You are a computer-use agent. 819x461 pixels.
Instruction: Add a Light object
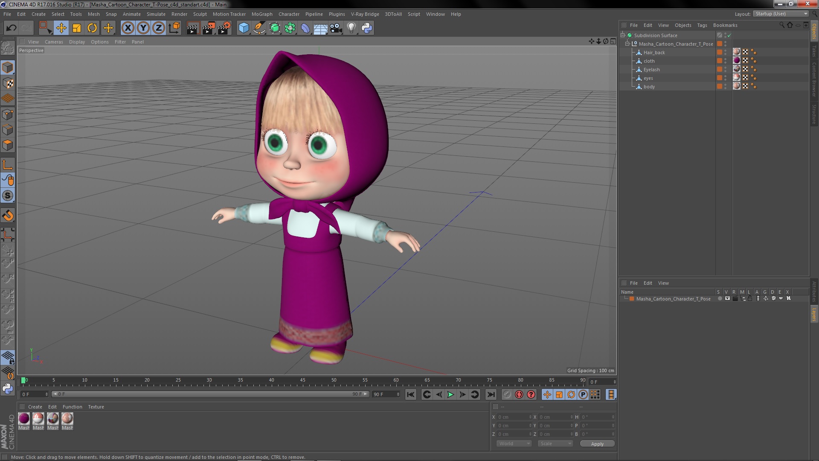pos(351,28)
